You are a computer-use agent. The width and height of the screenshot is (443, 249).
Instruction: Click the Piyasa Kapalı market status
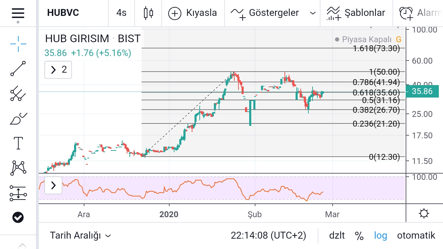pos(363,39)
